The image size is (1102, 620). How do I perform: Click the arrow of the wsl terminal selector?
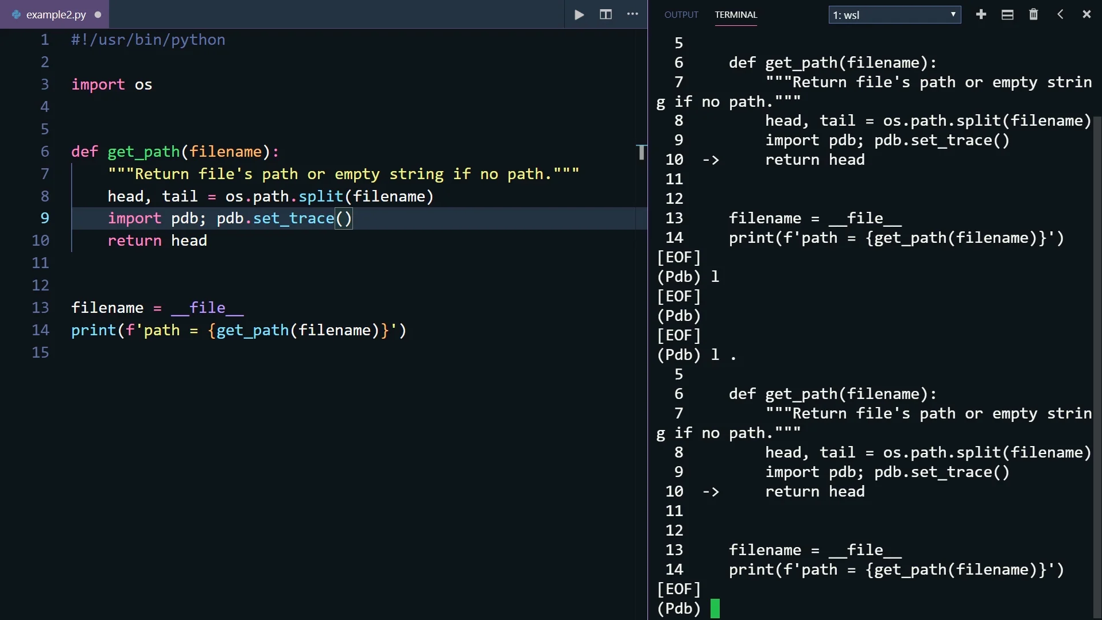pyautogui.click(x=953, y=15)
